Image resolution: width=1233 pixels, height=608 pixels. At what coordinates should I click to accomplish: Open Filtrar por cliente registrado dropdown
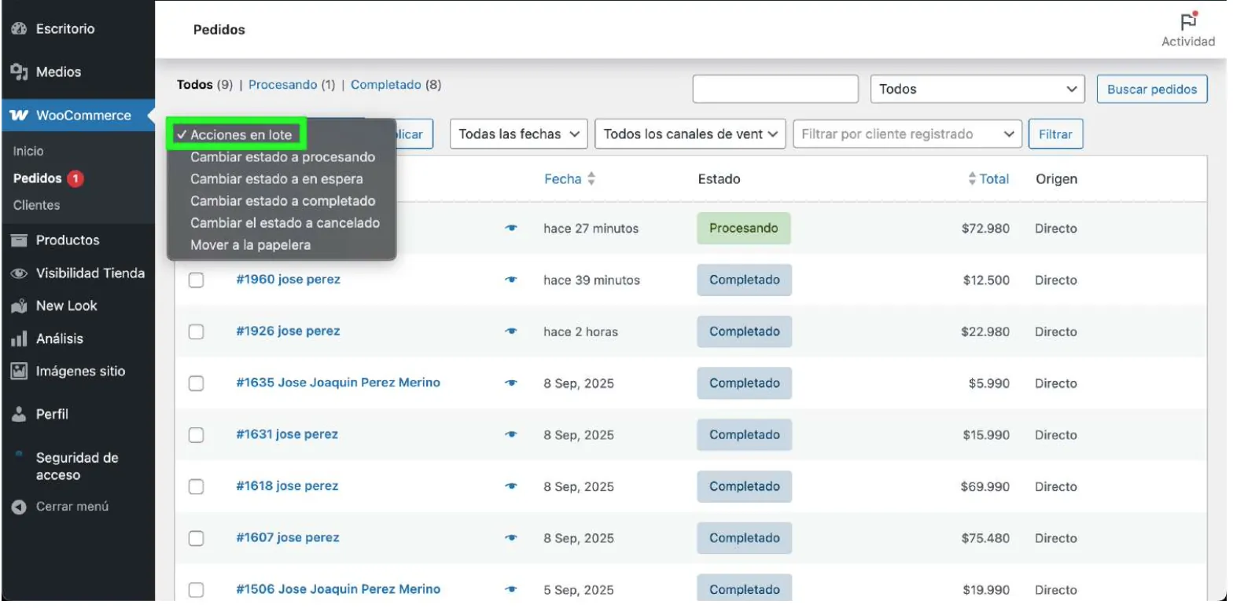tap(907, 134)
